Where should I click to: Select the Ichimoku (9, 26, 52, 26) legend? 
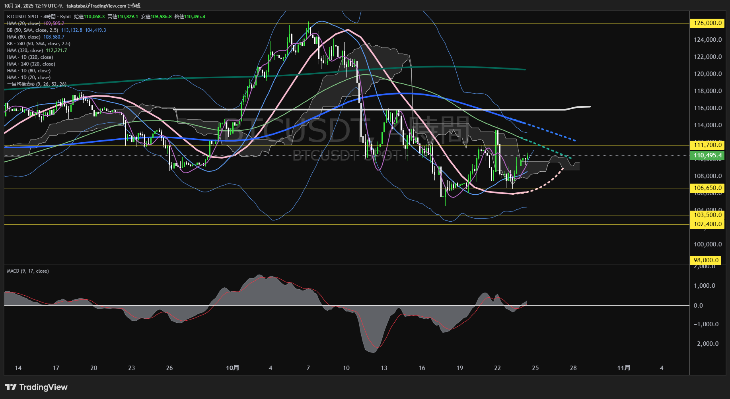coord(37,84)
